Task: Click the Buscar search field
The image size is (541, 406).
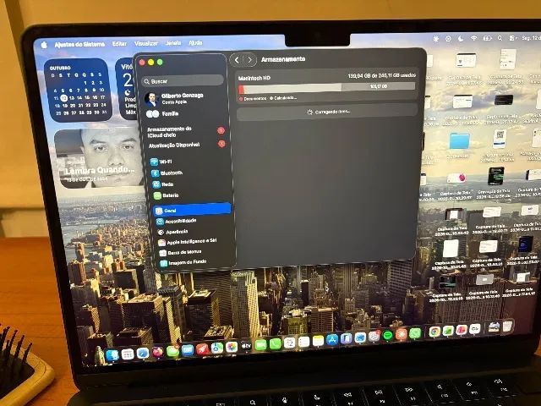Action: click(183, 81)
